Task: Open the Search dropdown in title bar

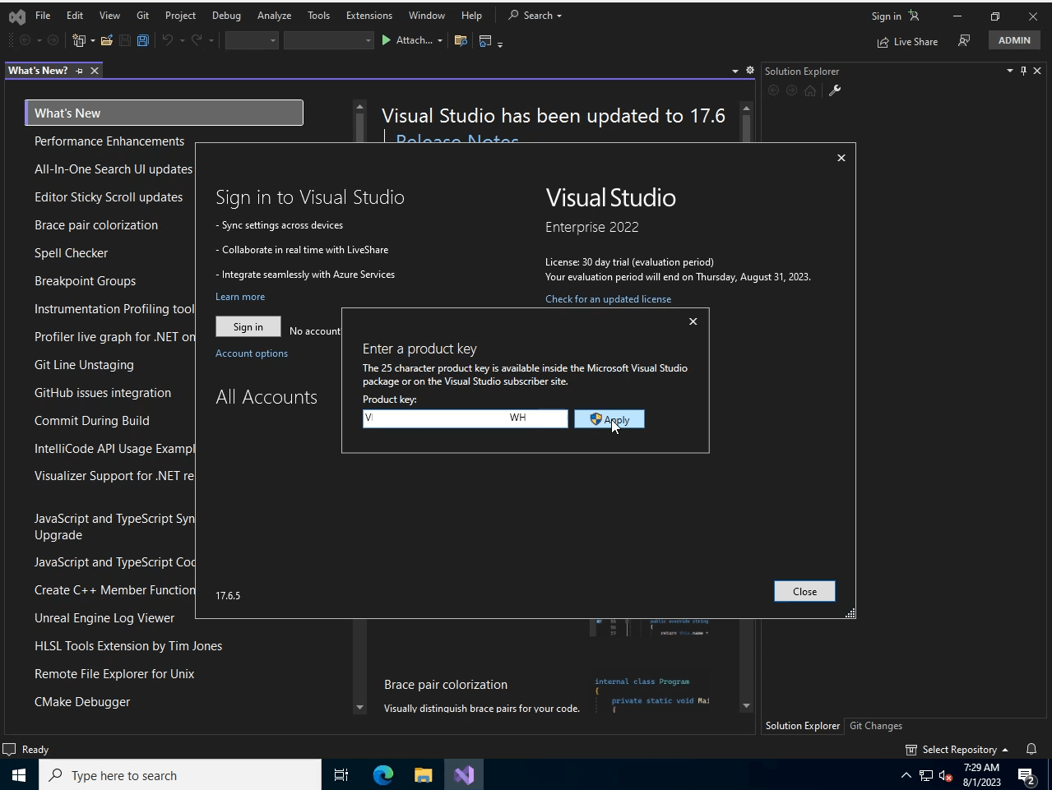Action: pyautogui.click(x=559, y=16)
